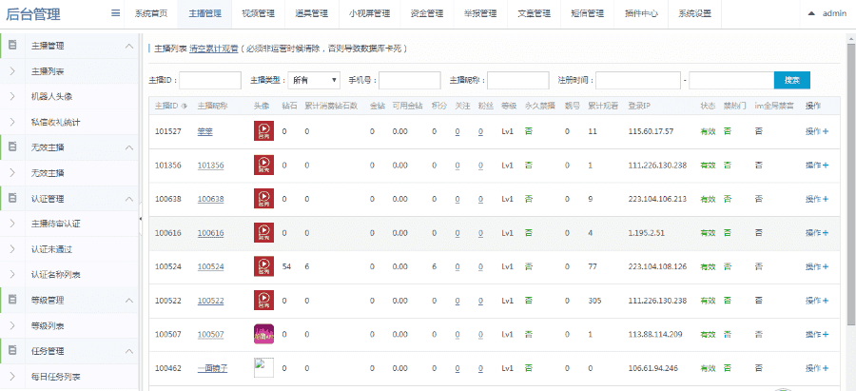Viewport: 856px width, 391px height.
Task: Click the section icon beside 任务管理 in sidebar
Action: (12, 351)
